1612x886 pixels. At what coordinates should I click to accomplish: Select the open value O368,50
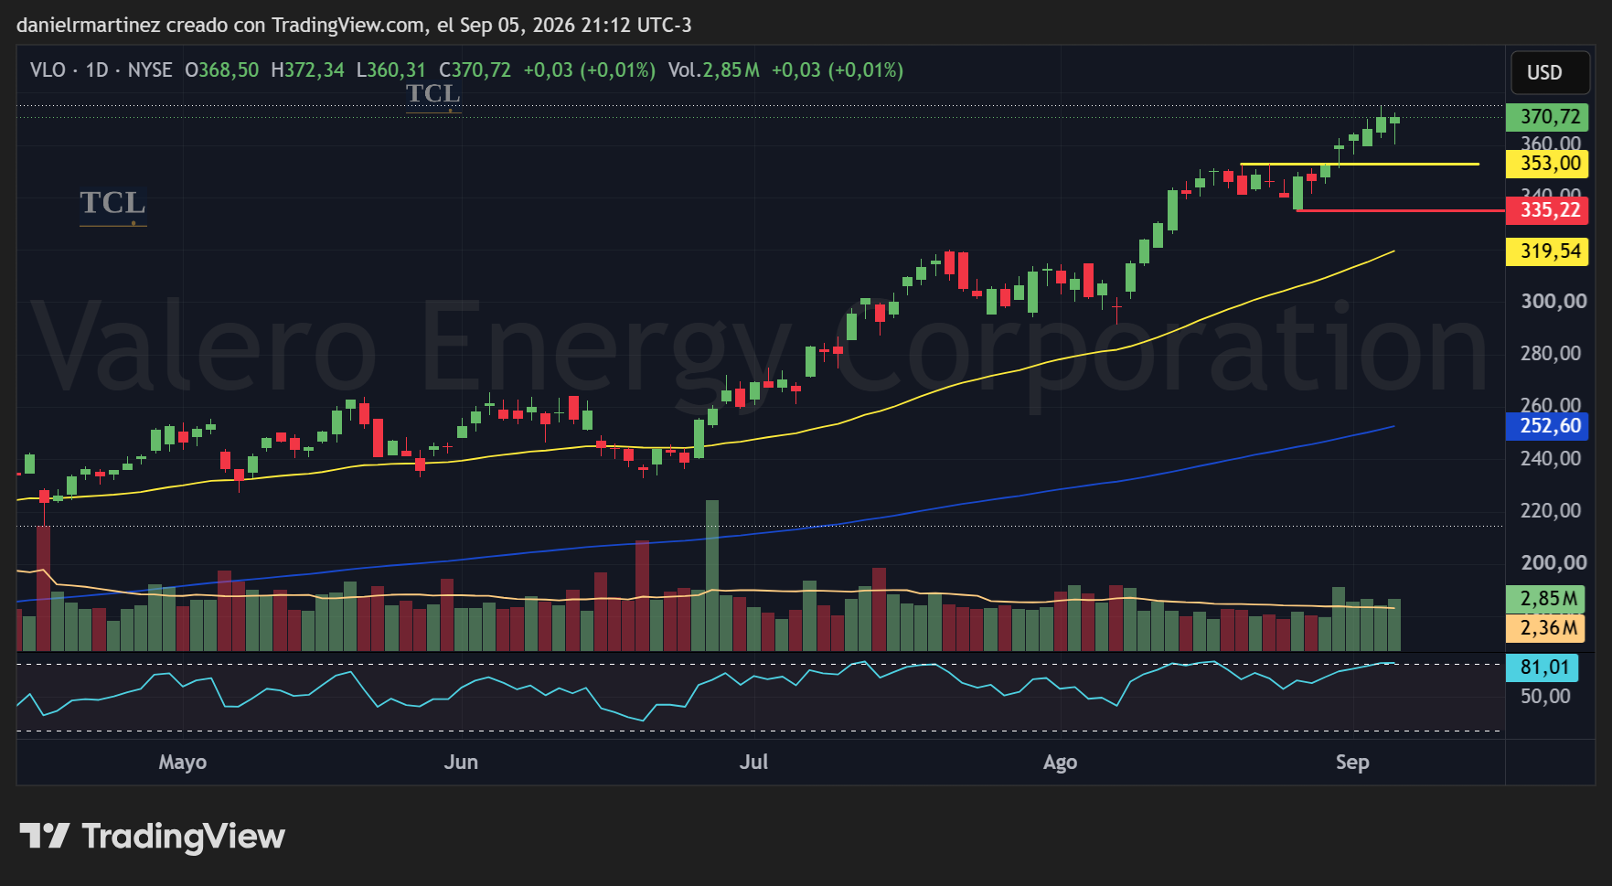(222, 70)
